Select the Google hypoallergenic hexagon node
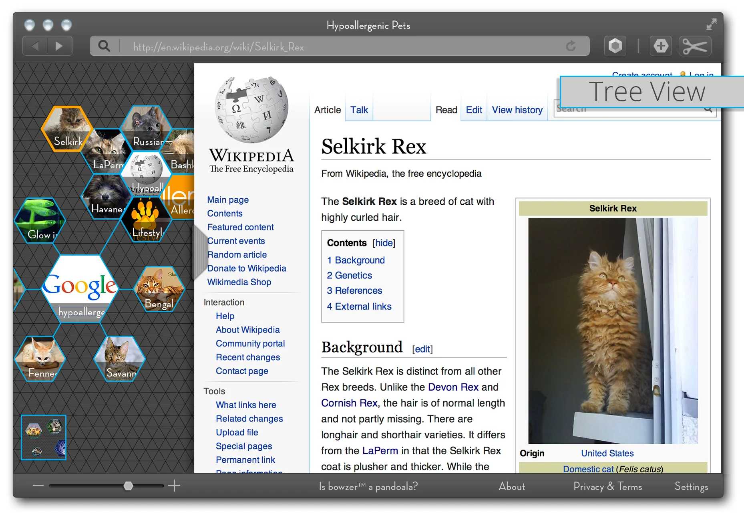 80,288
